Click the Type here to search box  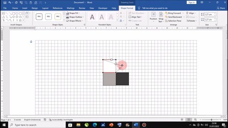[37, 125]
